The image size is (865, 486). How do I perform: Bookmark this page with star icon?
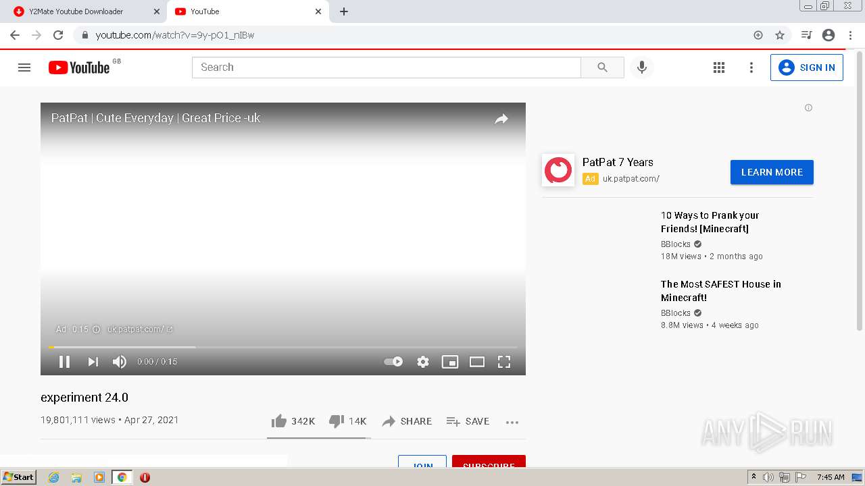coord(779,35)
